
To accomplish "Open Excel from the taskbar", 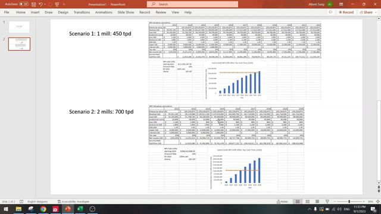I will [x=80, y=209].
